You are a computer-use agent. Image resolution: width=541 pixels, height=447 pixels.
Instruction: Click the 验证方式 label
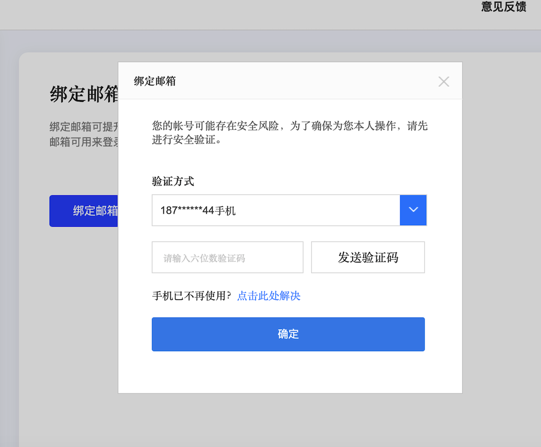point(173,181)
